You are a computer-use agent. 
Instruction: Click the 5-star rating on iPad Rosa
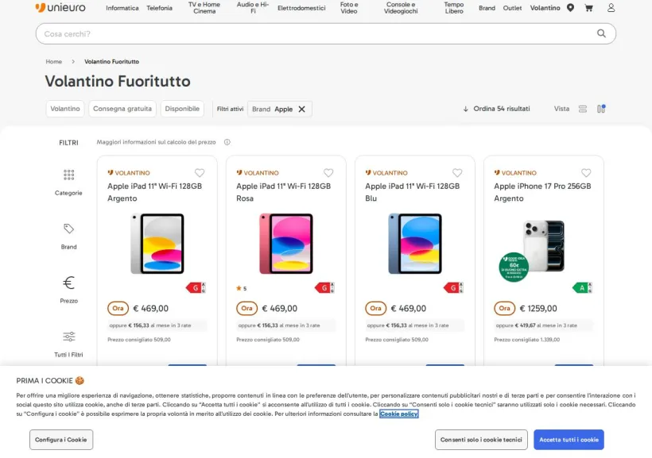point(242,288)
